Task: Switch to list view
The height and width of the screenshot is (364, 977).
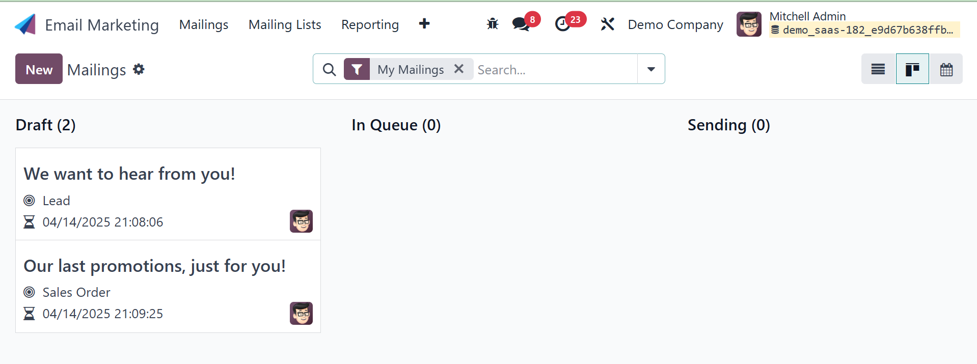Action: click(878, 69)
